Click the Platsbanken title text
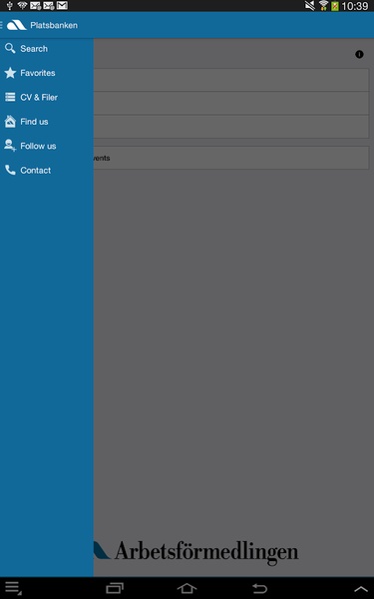 click(x=54, y=25)
